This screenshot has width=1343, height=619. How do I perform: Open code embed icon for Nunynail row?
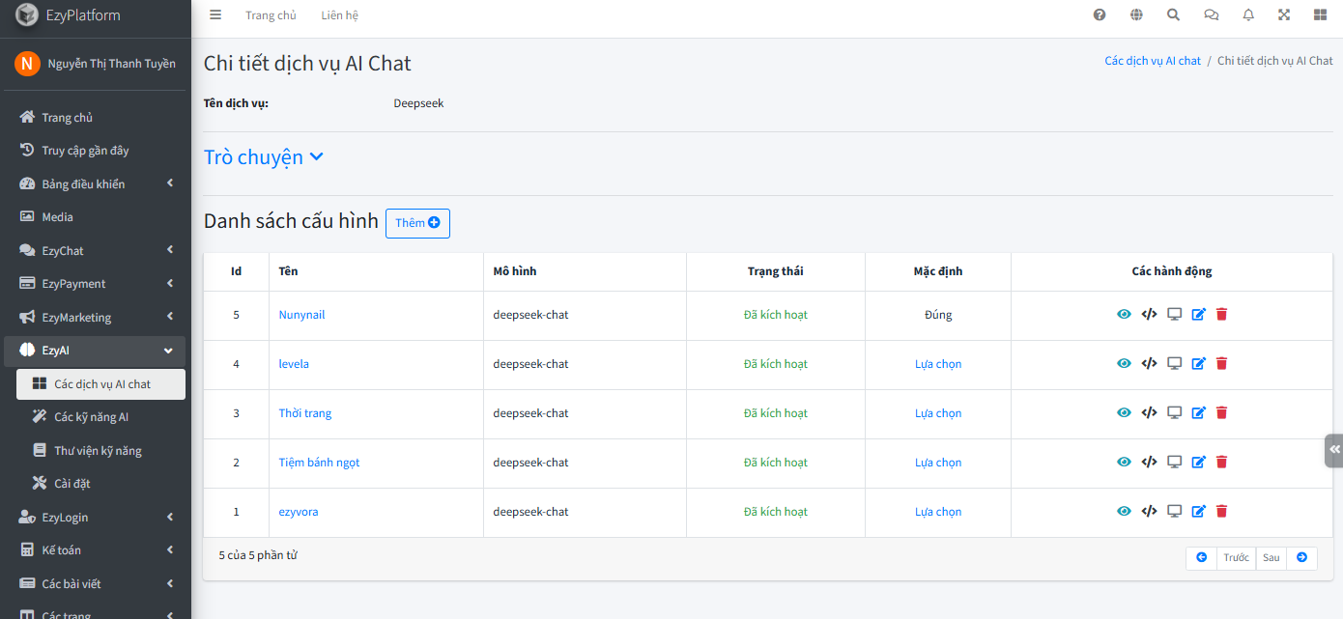click(x=1149, y=314)
